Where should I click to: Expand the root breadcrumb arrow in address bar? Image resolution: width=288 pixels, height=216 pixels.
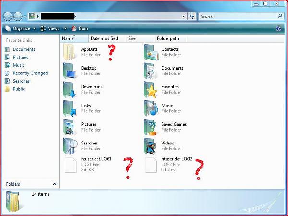point(38,16)
